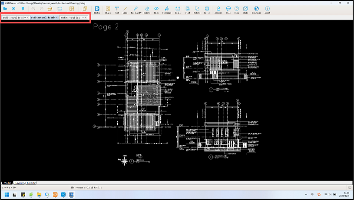Click the VIP badge button
The image size is (354, 200).
[50, 9]
